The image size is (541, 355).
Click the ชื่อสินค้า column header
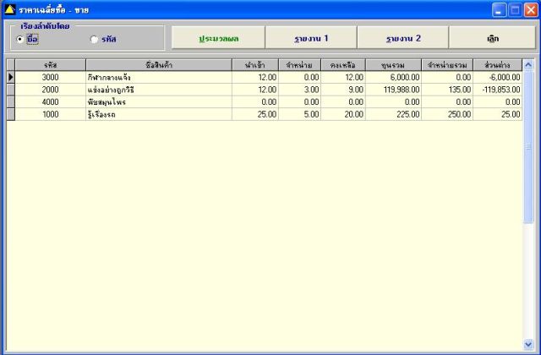pyautogui.click(x=159, y=65)
